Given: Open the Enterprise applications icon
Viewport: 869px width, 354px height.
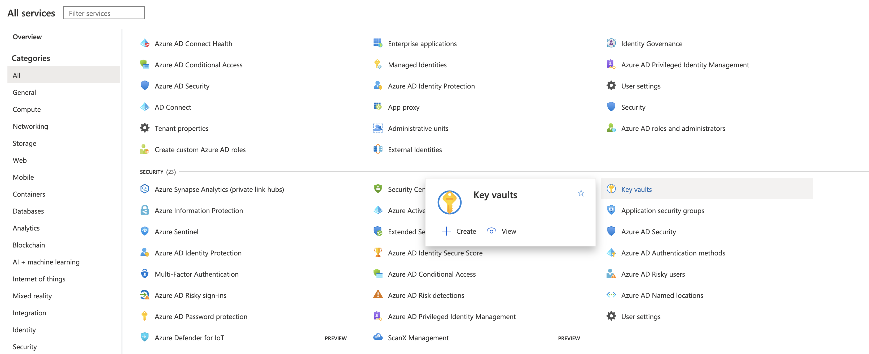Looking at the screenshot, I should click(378, 43).
